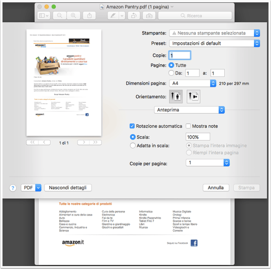Select the markup pen highlight tool
The width and height of the screenshot is (271, 269).
point(113,16)
